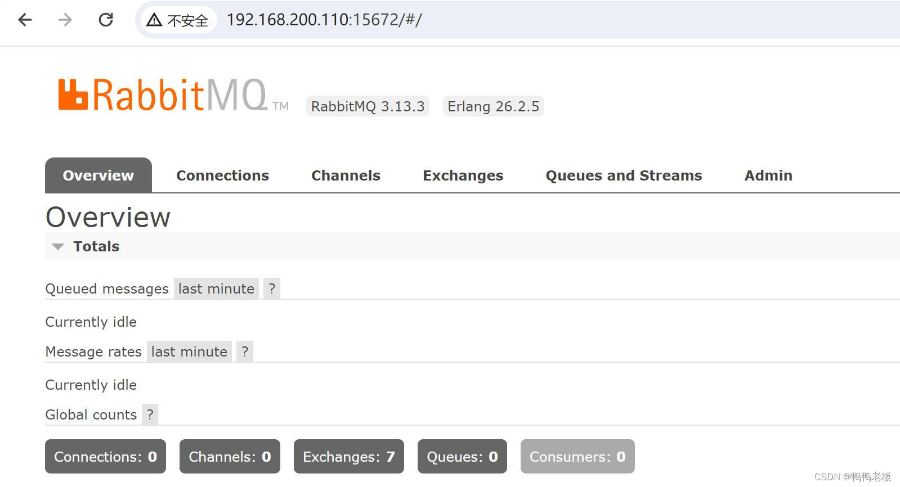
Task: Open the not-secure warning icon in address bar
Action: pos(154,20)
